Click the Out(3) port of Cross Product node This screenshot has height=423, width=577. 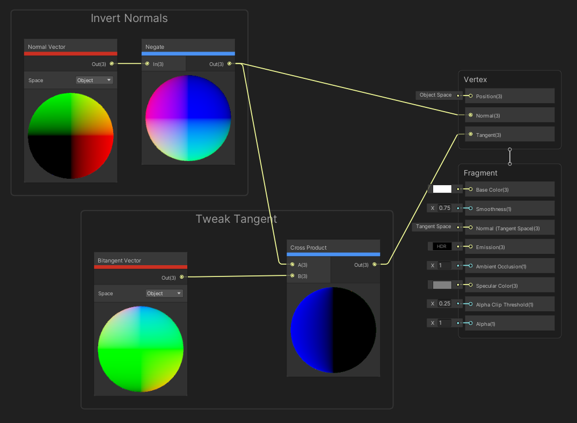pyautogui.click(x=374, y=265)
